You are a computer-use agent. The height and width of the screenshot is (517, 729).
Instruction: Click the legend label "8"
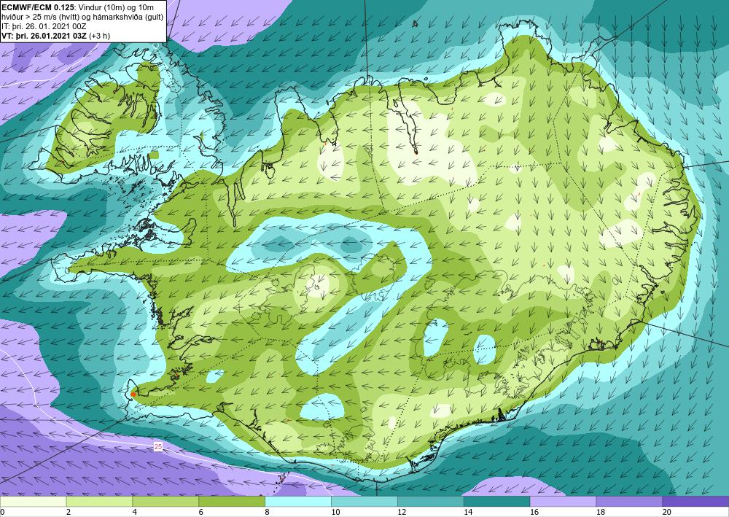[x=268, y=513]
